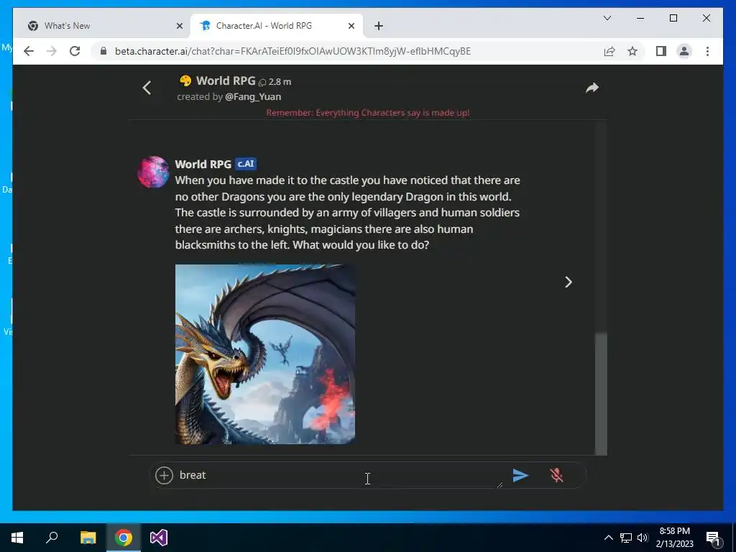Image resolution: width=736 pixels, height=552 pixels.
Task: Click the 'Remember: Everything Characters say is made up!' notice
Action: click(x=368, y=113)
